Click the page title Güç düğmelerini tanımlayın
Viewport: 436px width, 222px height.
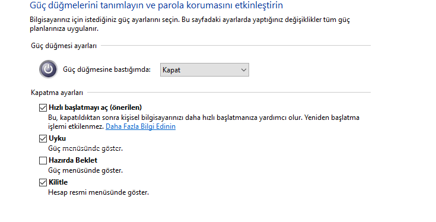156,5
